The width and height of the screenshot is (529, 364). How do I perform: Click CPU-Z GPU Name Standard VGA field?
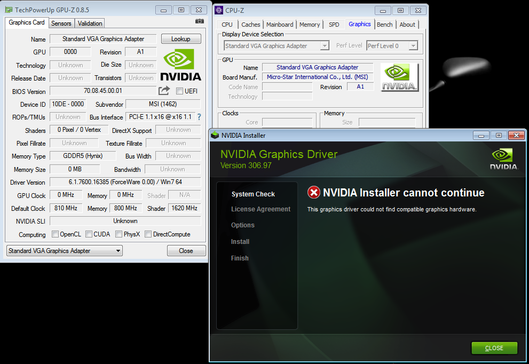[x=318, y=67]
